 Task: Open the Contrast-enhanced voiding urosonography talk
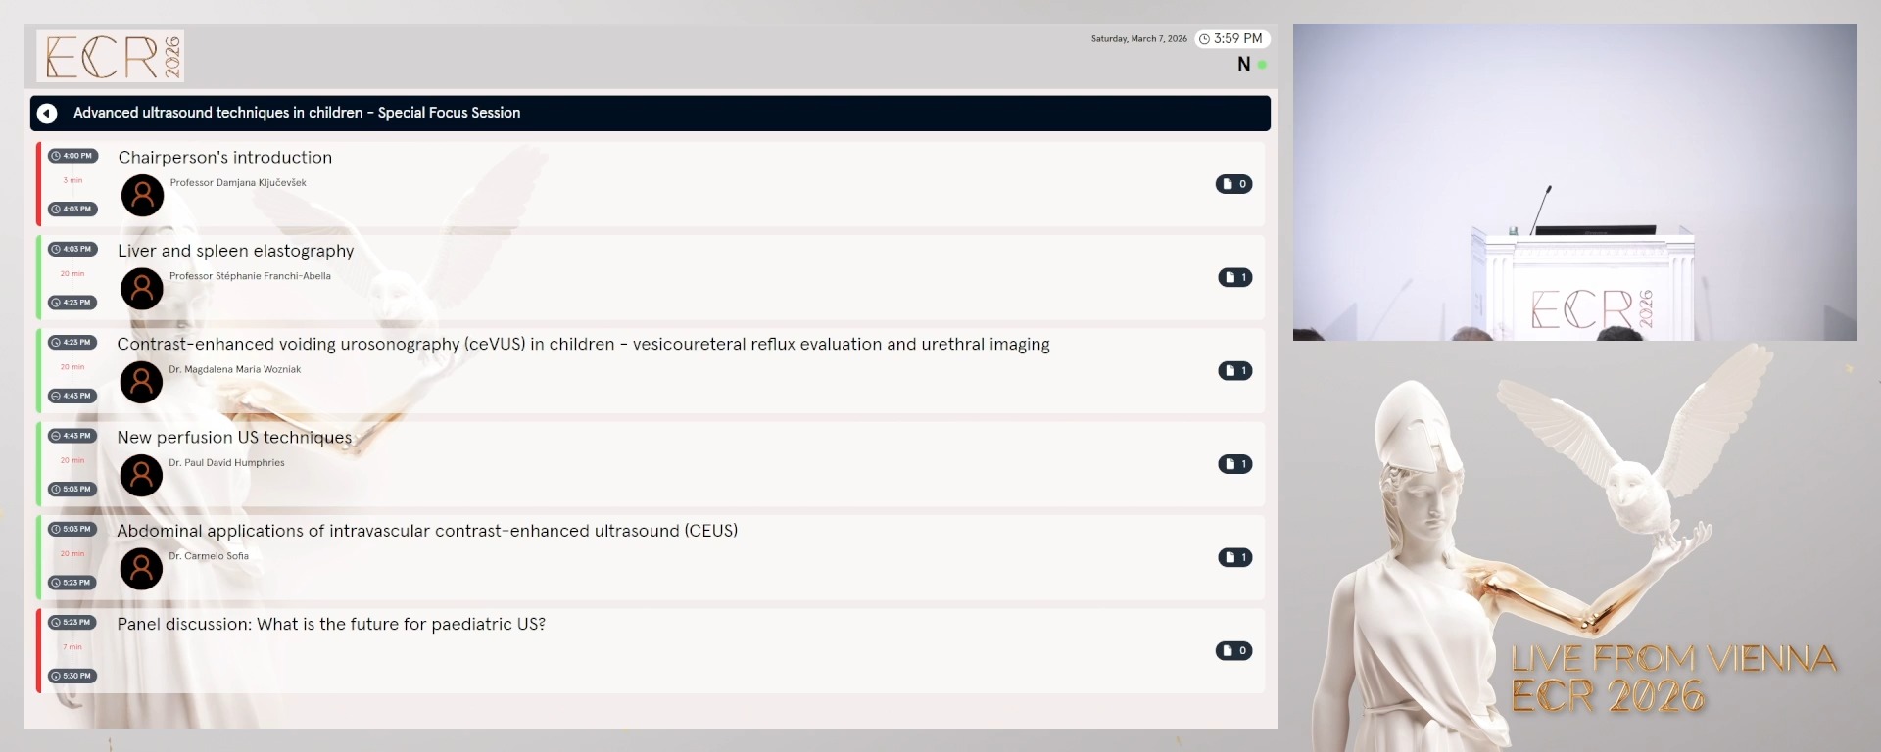583,345
